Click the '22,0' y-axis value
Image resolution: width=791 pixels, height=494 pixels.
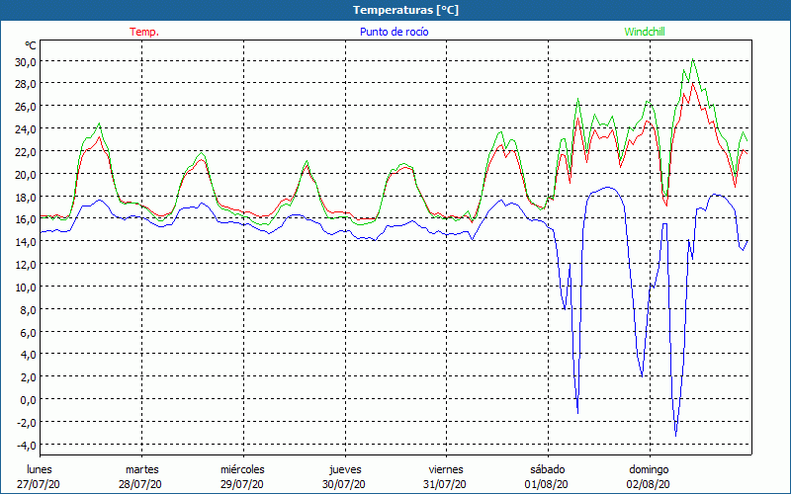pos(26,152)
